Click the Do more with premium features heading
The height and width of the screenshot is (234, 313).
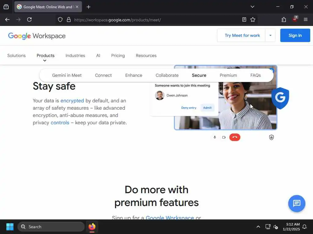click(156, 196)
